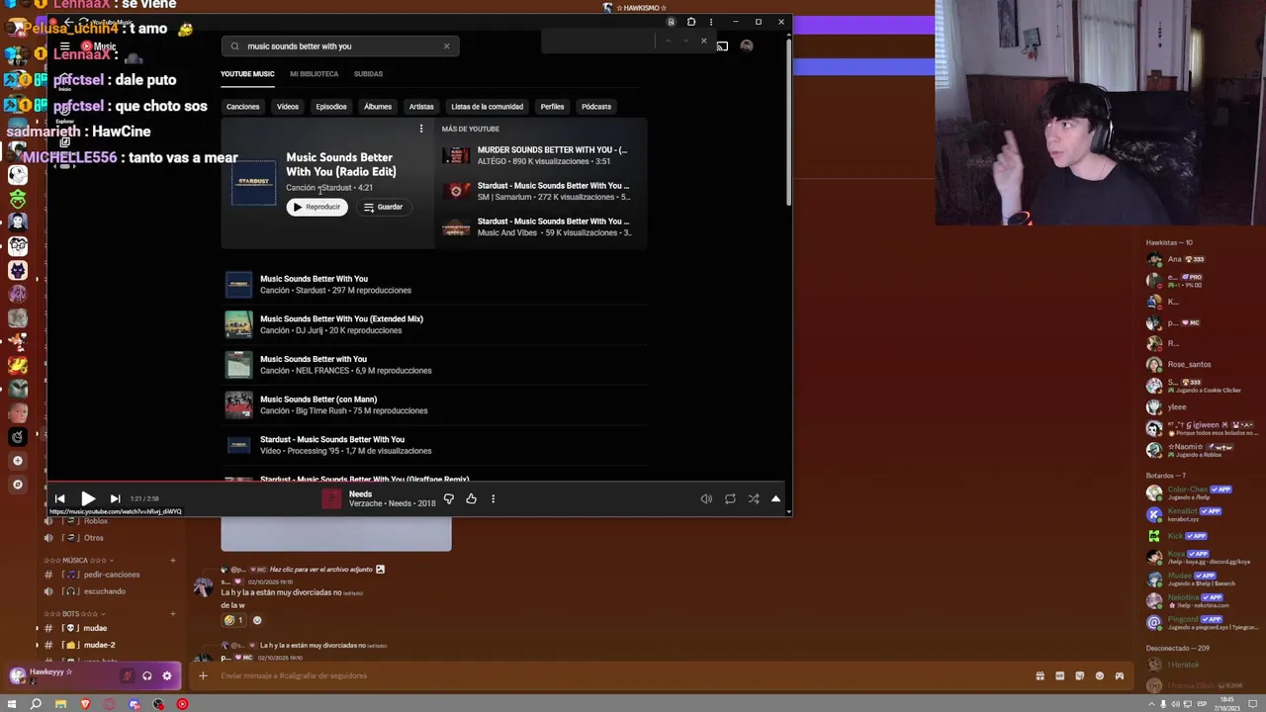Join Discord escuchando voice channel
Viewport: 1266px width, 712px height.
click(107, 591)
